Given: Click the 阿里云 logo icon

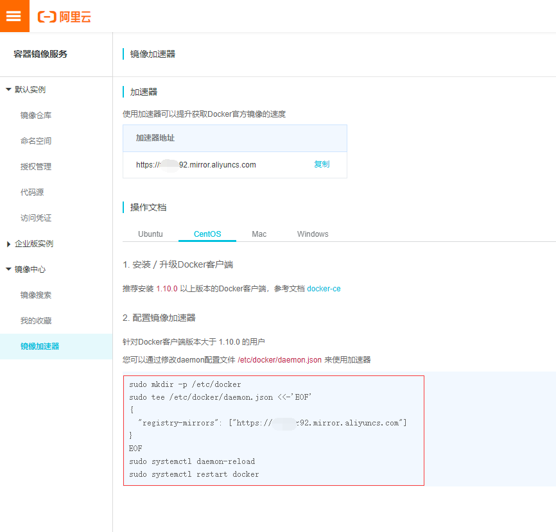Looking at the screenshot, I should pos(64,16).
